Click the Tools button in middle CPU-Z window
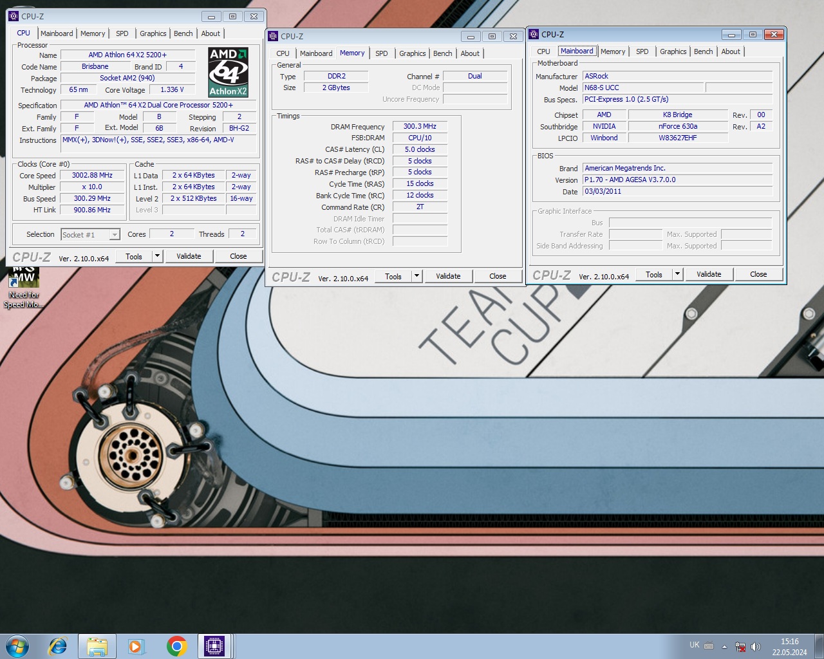Image resolution: width=824 pixels, height=659 pixels. [x=393, y=276]
